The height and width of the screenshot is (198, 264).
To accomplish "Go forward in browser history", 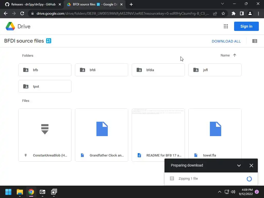I will click(14, 13).
